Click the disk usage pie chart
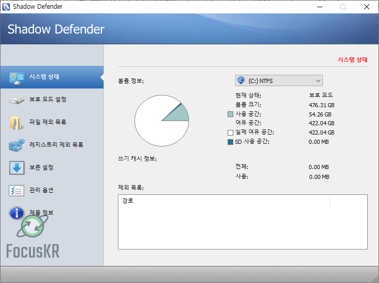 click(162, 121)
